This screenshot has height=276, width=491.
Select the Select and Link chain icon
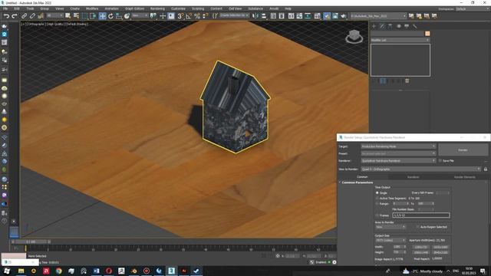[x=24, y=16]
